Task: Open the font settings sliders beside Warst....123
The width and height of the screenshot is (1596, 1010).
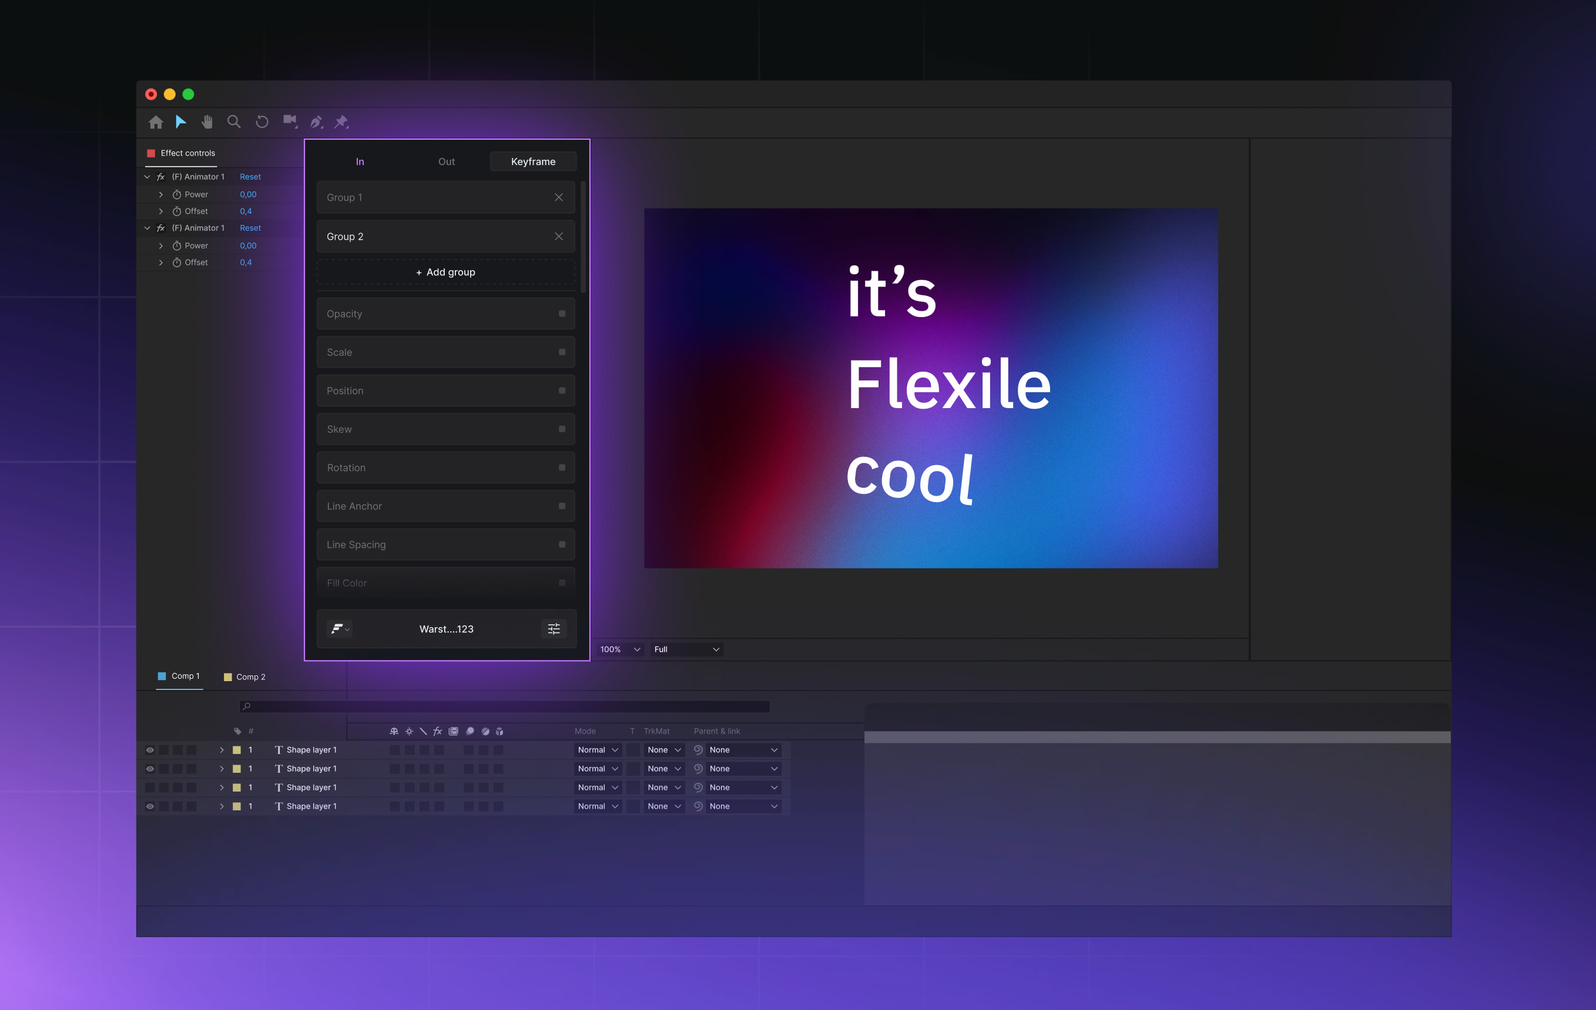Action: pyautogui.click(x=555, y=628)
